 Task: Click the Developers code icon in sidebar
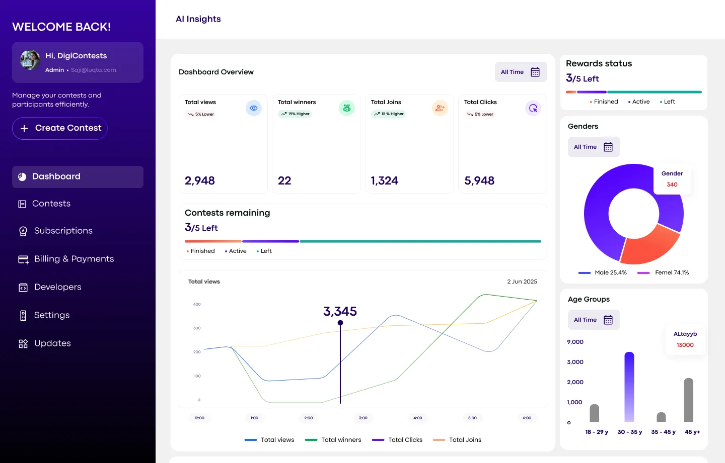(23, 288)
